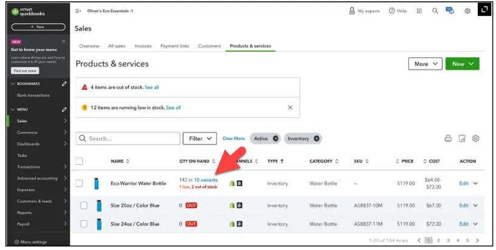Image resolution: width=496 pixels, height=250 pixels.
Task: Click the Amazon channel icon for Size 20oz / Color Blue
Action: 239,206
